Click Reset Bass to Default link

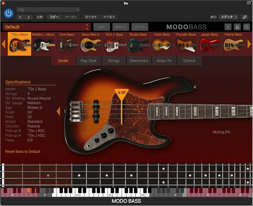tap(23, 151)
